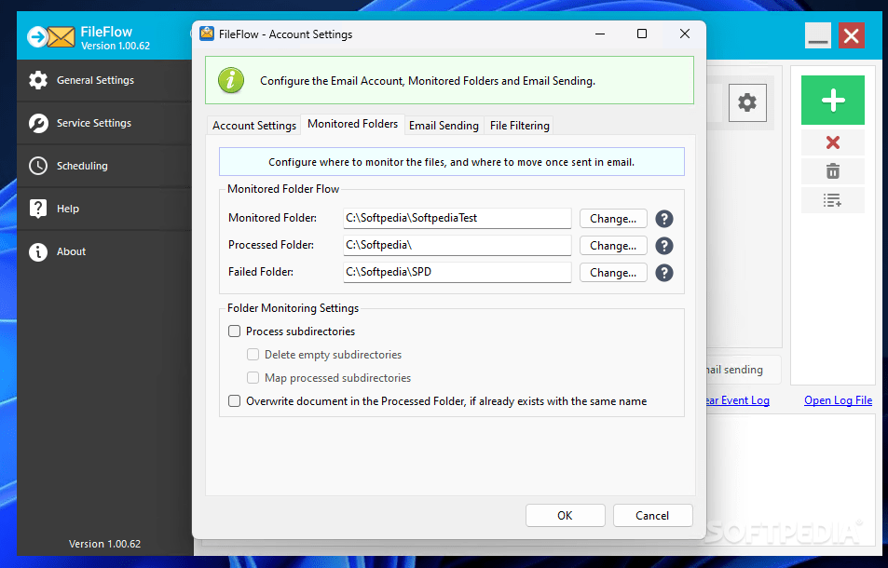This screenshot has width=888, height=568.
Task: Toggle Map processed subdirectories checkbox
Action: pos(253,378)
